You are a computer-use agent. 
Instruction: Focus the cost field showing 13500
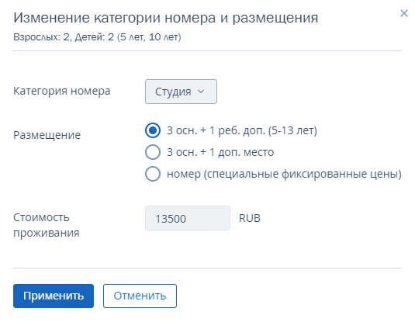[188, 218]
